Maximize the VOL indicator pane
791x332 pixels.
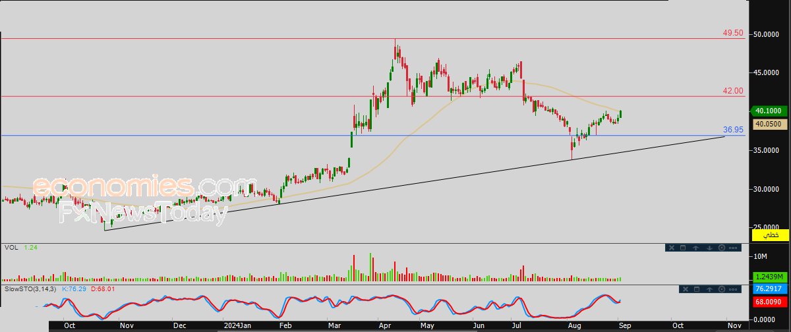point(683,248)
